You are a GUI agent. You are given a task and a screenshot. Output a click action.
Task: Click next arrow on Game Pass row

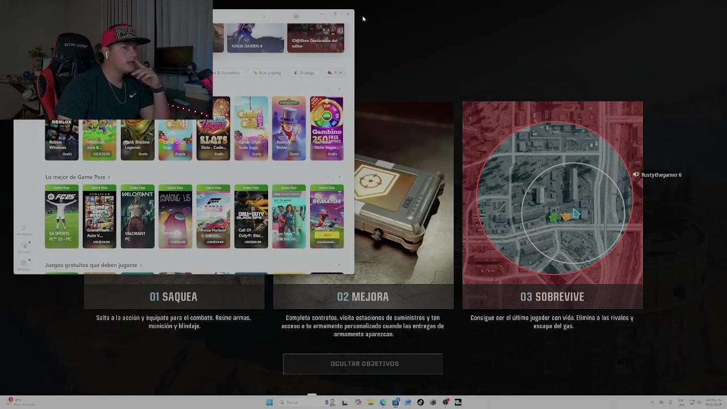[x=340, y=177]
